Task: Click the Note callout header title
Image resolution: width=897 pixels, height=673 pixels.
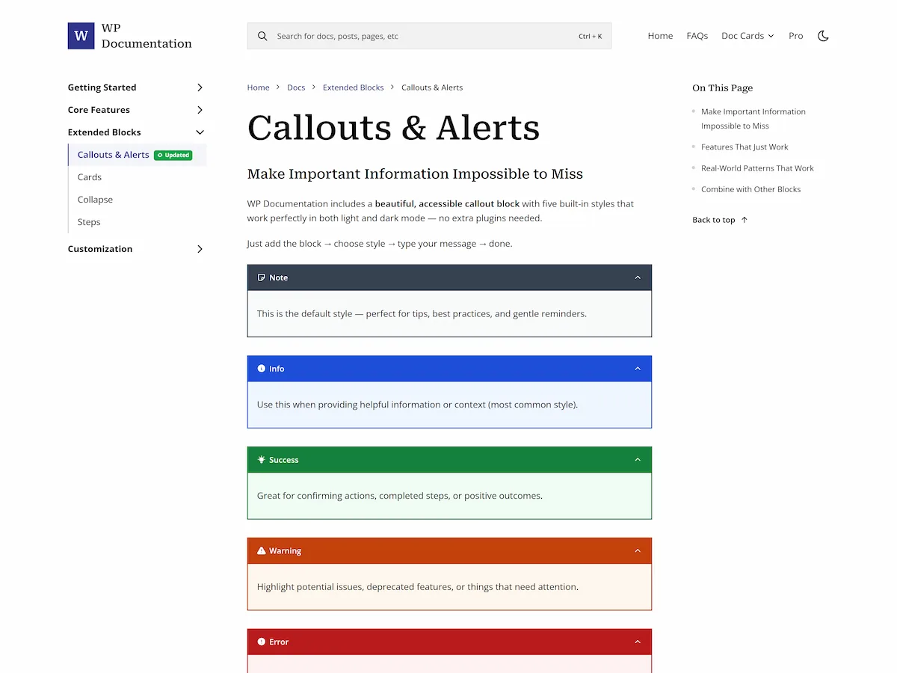Action: pyautogui.click(x=278, y=277)
